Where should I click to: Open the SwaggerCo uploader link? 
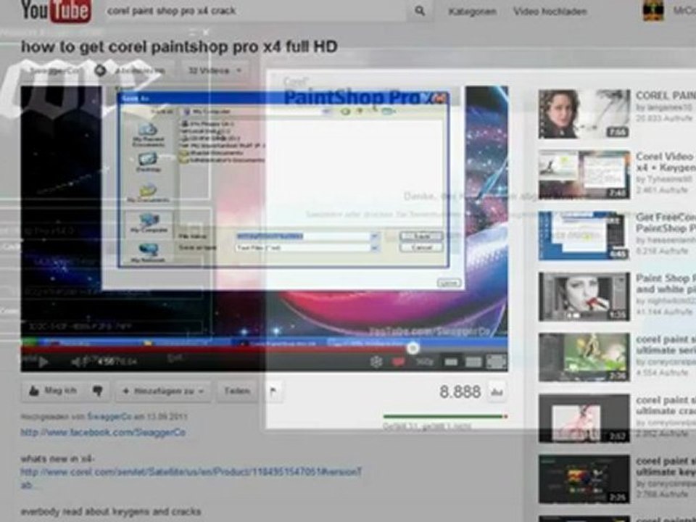109,417
